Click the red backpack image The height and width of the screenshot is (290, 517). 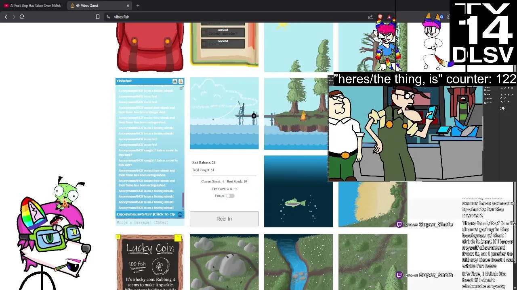pos(150,47)
